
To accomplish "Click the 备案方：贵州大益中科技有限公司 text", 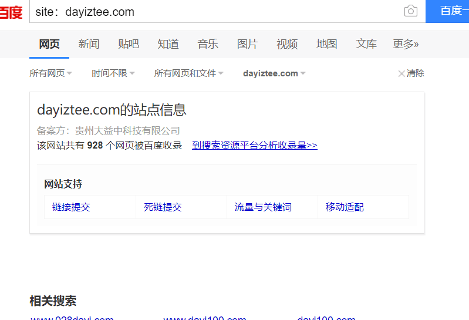I will pyautogui.click(x=108, y=131).
